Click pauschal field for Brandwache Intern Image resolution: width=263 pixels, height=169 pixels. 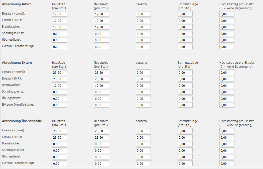point(143,27)
